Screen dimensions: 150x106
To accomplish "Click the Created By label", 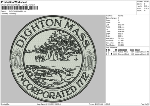I will coord(5,104).
